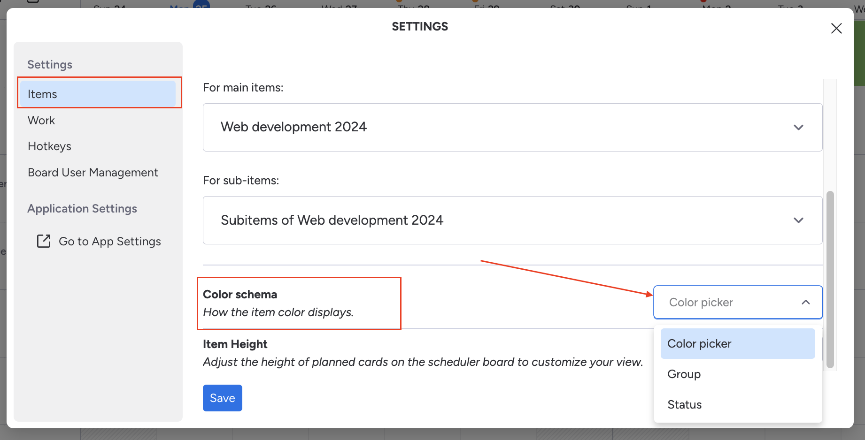Screen dimensions: 865x440
Task: Choose Group from color schema options
Action: [684, 374]
